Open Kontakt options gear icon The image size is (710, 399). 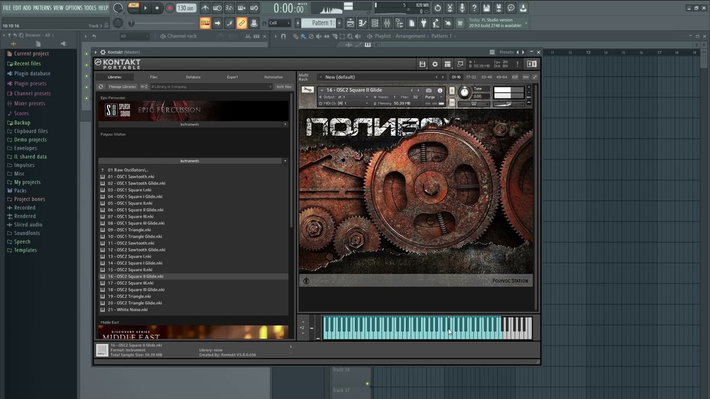435,64
